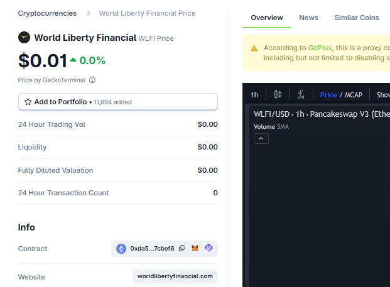Visit worldlibertyfinancial.com website link
Image resolution: width=390 pixels, height=287 pixels.
tap(175, 276)
